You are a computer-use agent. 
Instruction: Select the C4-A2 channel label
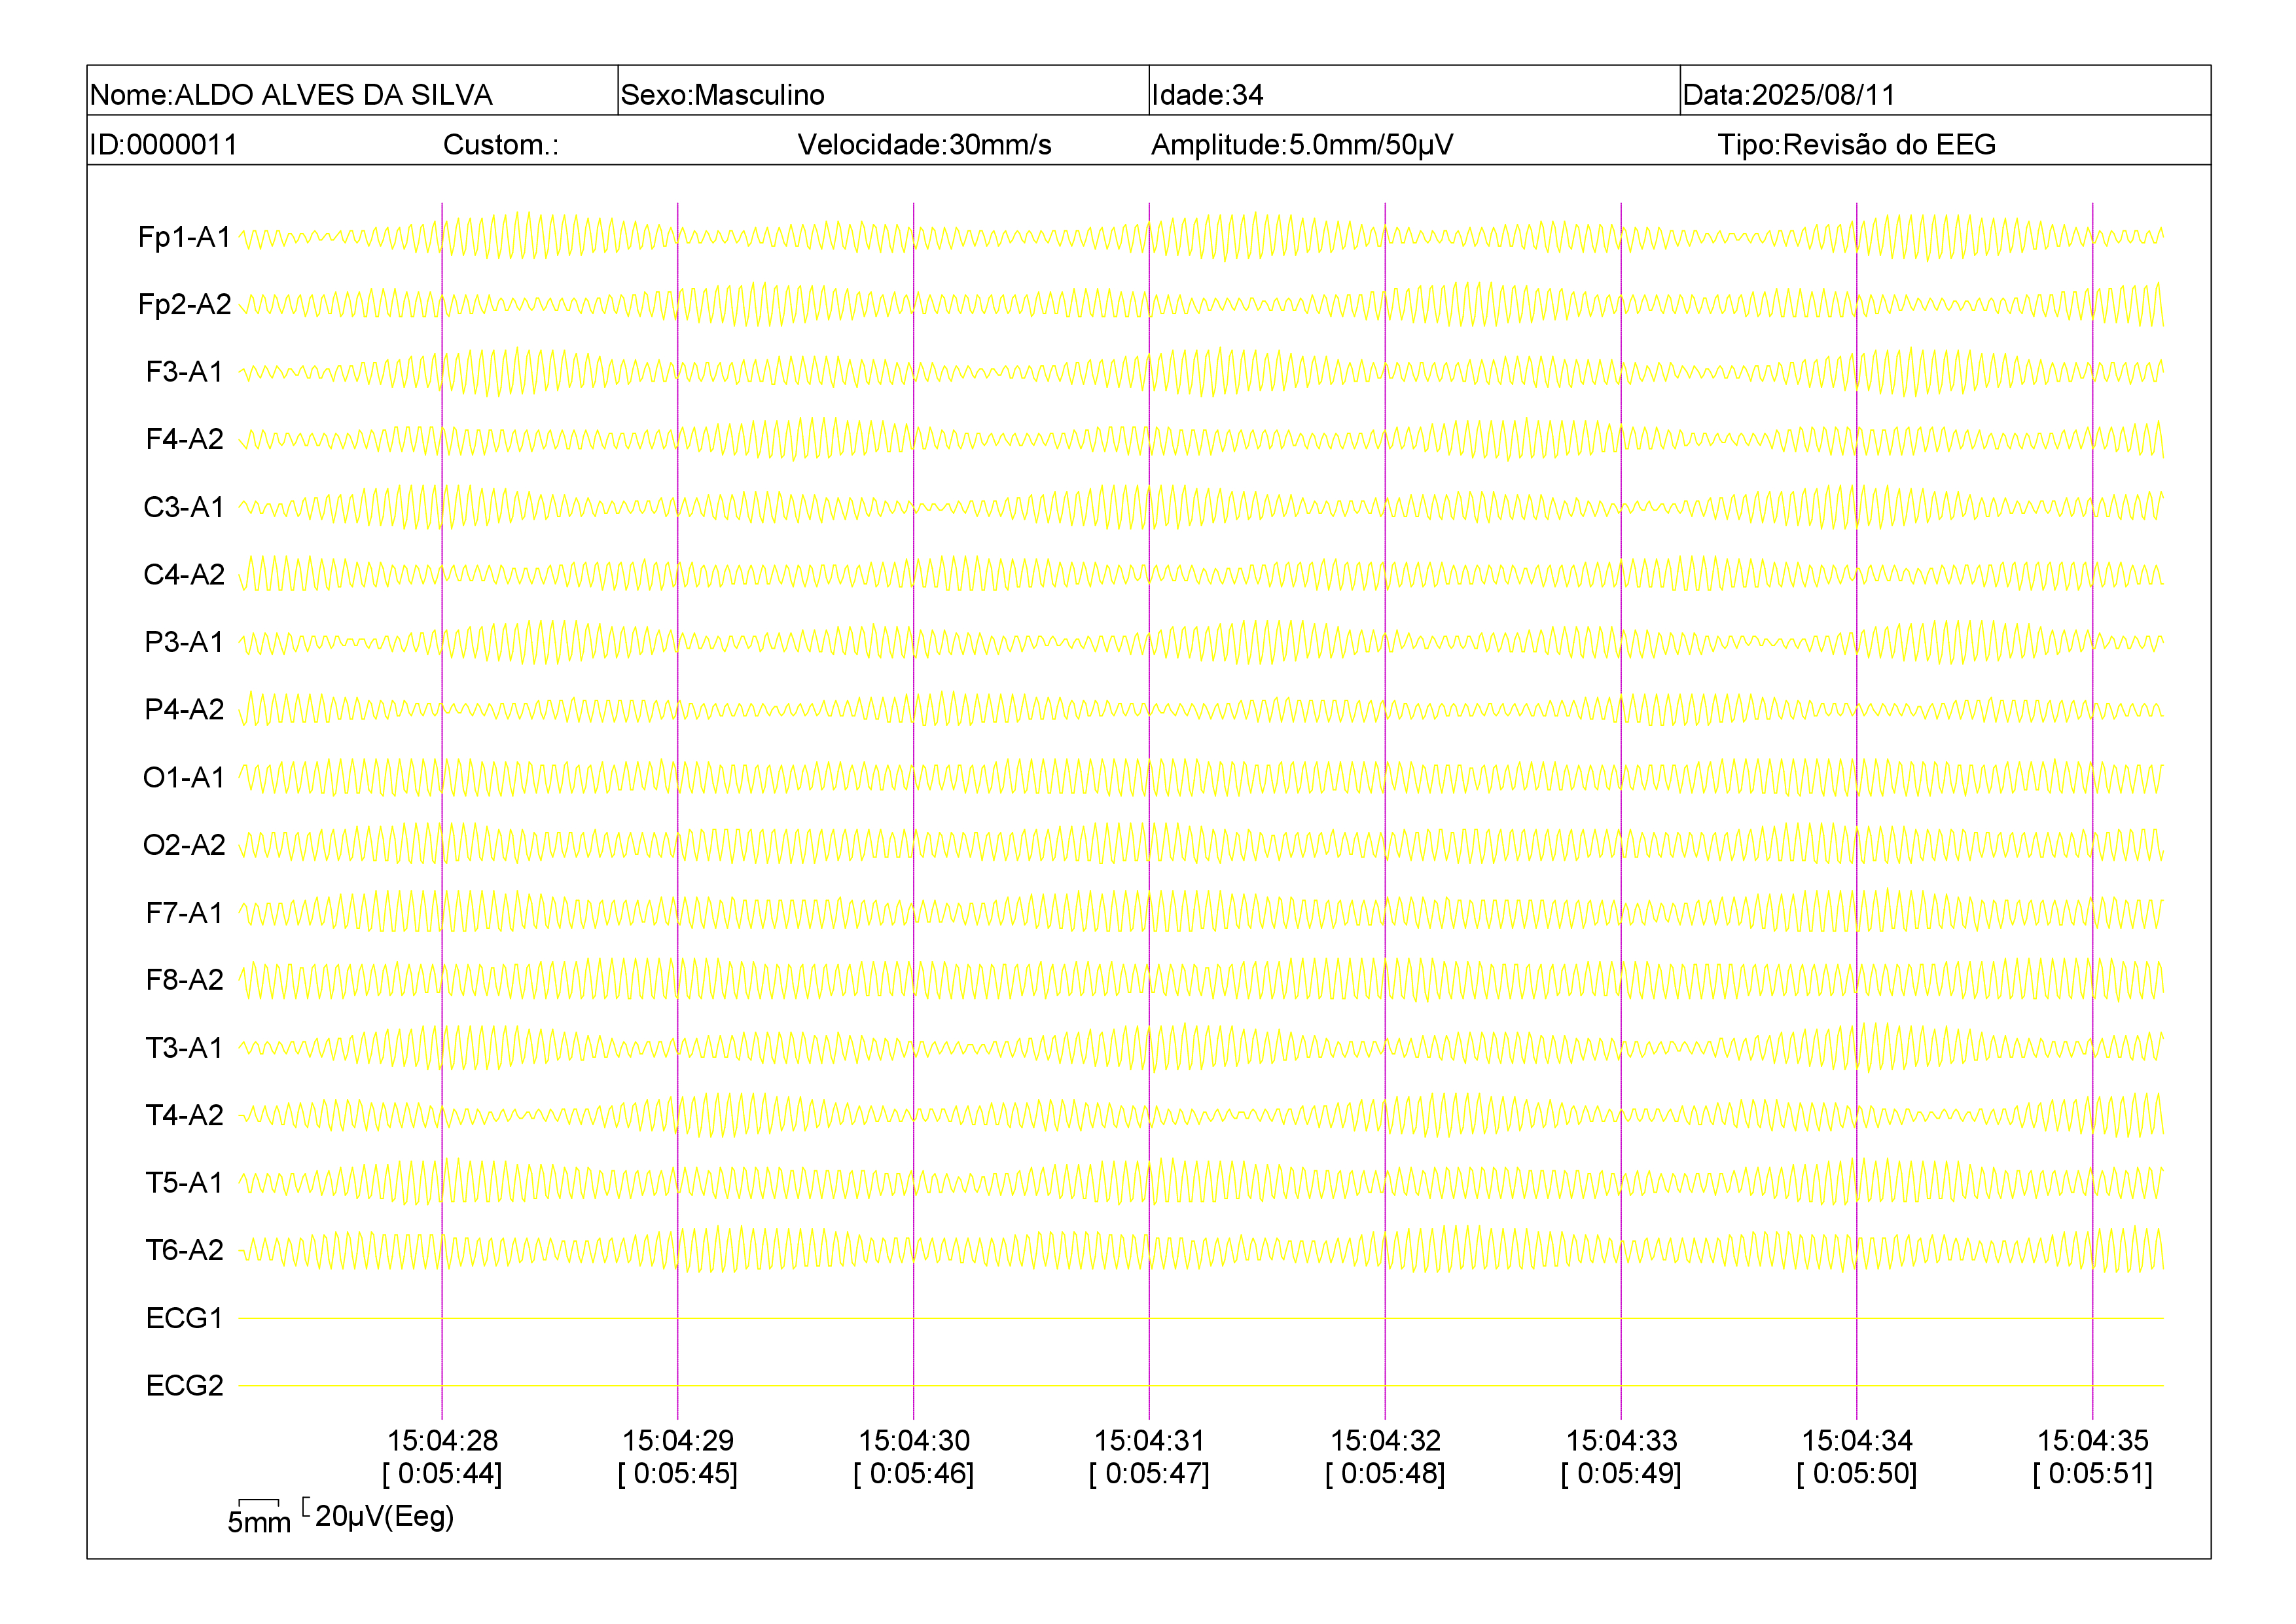[184, 574]
